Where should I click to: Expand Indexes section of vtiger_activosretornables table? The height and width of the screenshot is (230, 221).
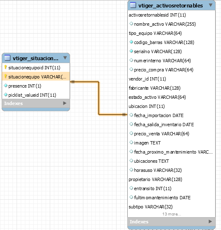click(x=210, y=222)
